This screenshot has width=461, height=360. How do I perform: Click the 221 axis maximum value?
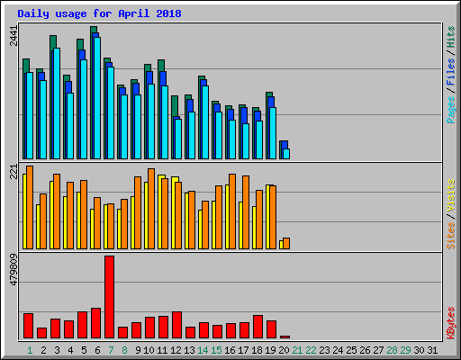pos(14,172)
